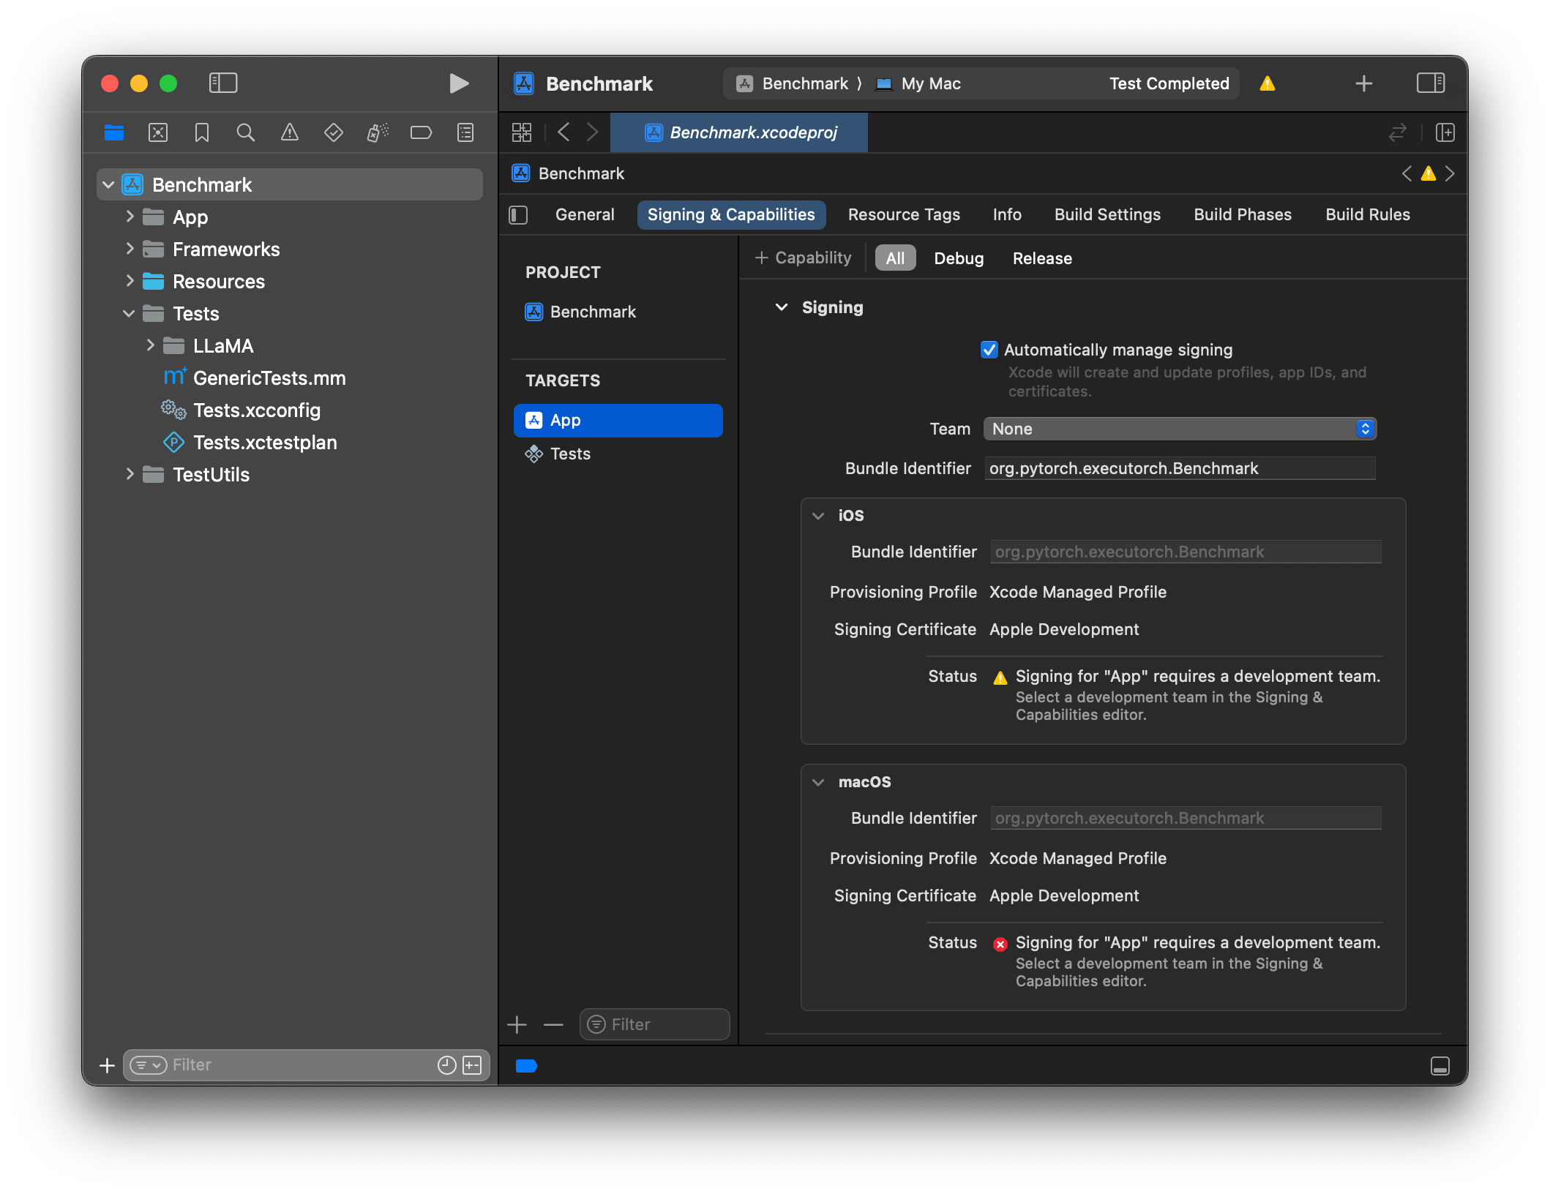Hide the project targets list sidebar

[518, 214]
